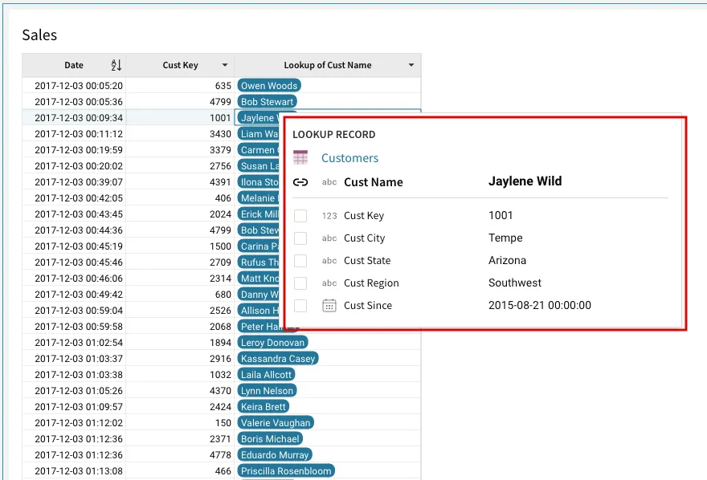The width and height of the screenshot is (707, 480).
Task: Click the Keira Brett lookup pill
Action: point(264,407)
